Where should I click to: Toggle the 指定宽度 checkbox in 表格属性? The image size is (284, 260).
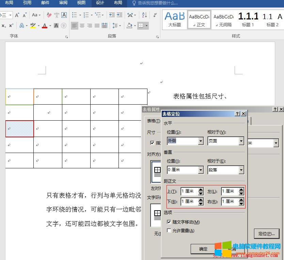click(x=152, y=143)
